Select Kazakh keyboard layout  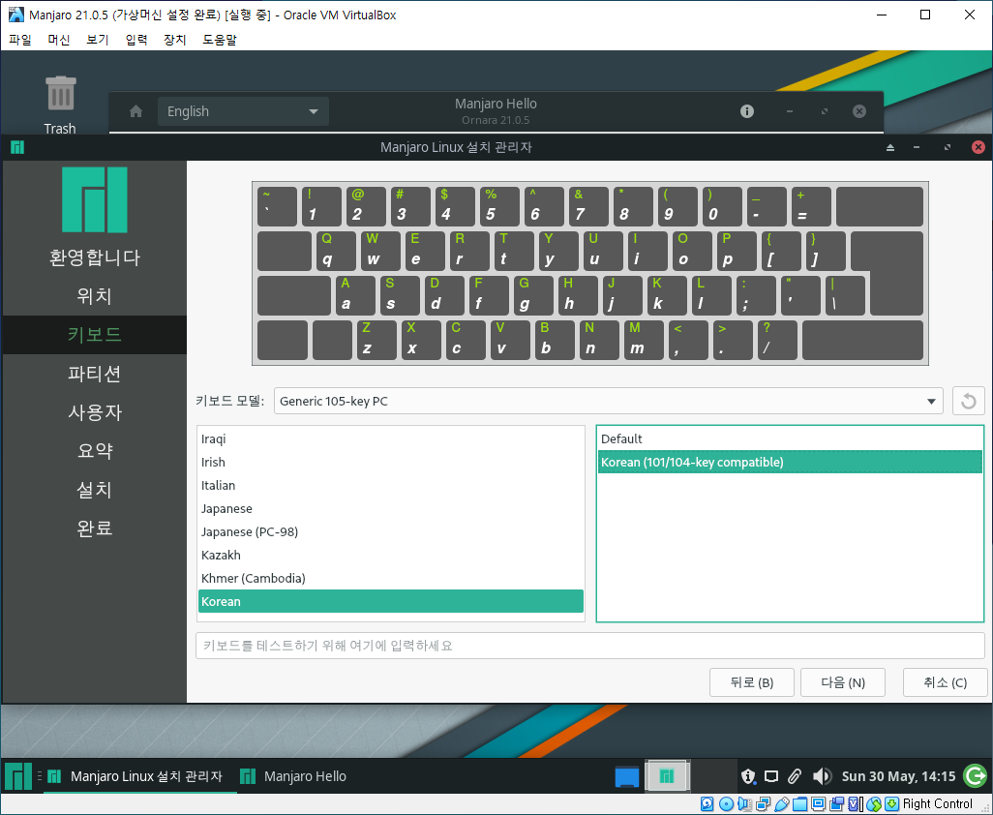click(391, 556)
